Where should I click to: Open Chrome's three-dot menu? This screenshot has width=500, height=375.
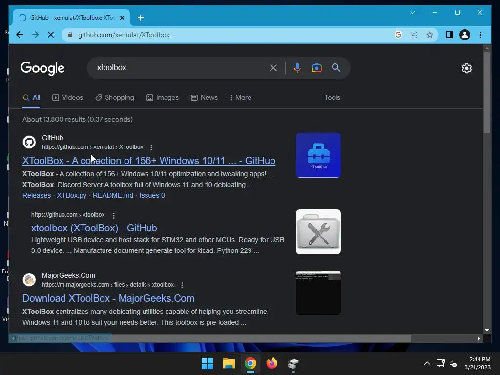tap(480, 35)
